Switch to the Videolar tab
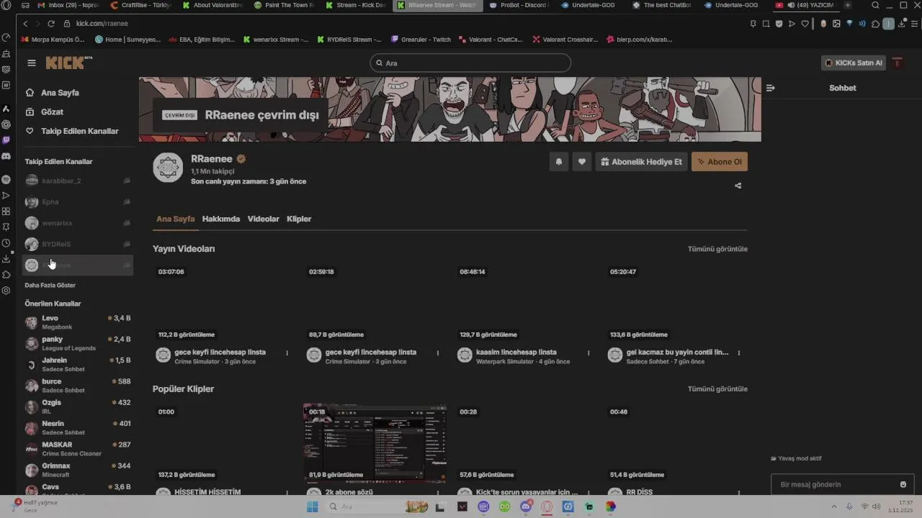Viewport: 922px width, 518px height. click(x=264, y=219)
